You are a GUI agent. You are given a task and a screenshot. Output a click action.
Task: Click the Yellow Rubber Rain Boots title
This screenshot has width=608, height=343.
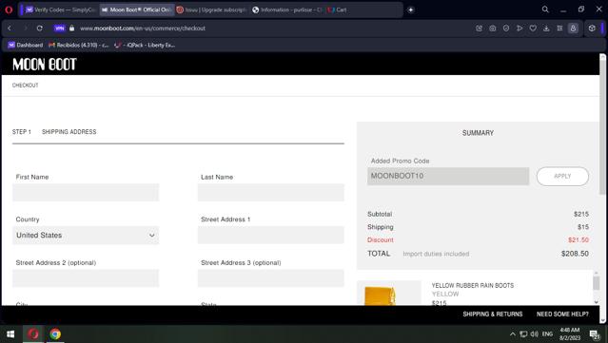tap(473, 285)
